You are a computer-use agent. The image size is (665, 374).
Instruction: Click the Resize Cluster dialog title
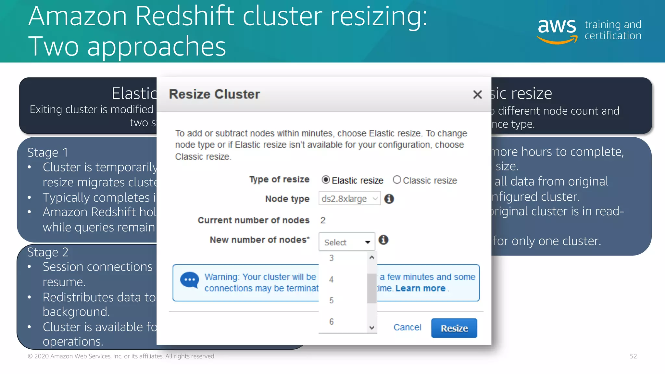click(x=214, y=94)
